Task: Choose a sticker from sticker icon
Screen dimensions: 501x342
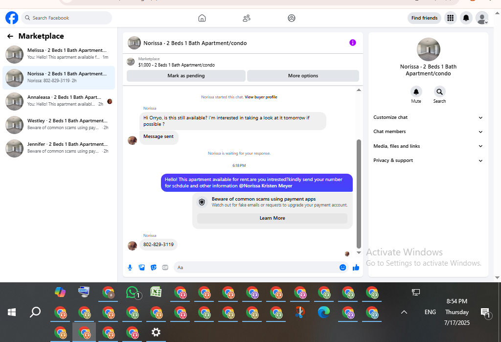Action: [154, 268]
